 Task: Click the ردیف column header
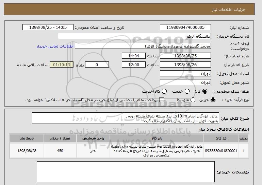[x=244, y=138]
